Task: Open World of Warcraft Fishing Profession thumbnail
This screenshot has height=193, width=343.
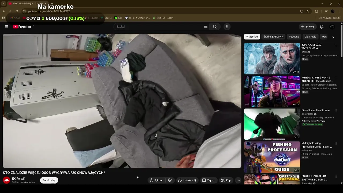Action: click(x=272, y=157)
